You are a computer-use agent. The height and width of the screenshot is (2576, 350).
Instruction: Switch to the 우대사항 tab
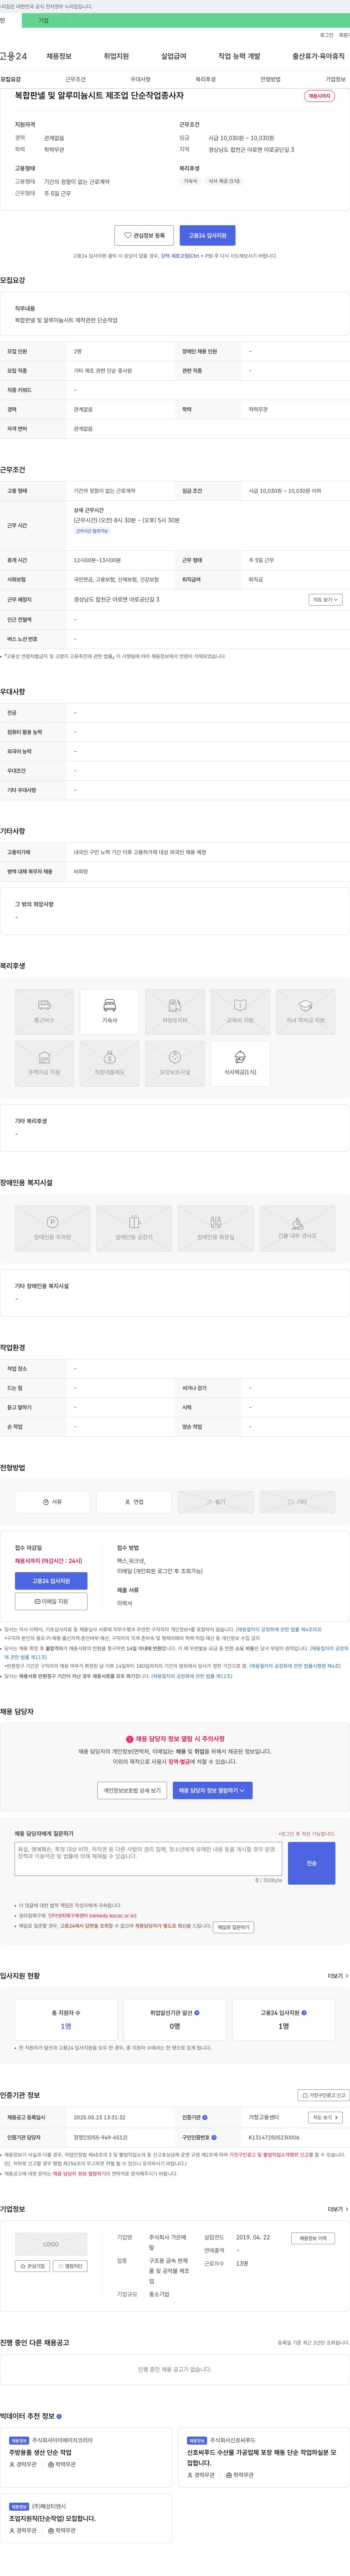141,79
